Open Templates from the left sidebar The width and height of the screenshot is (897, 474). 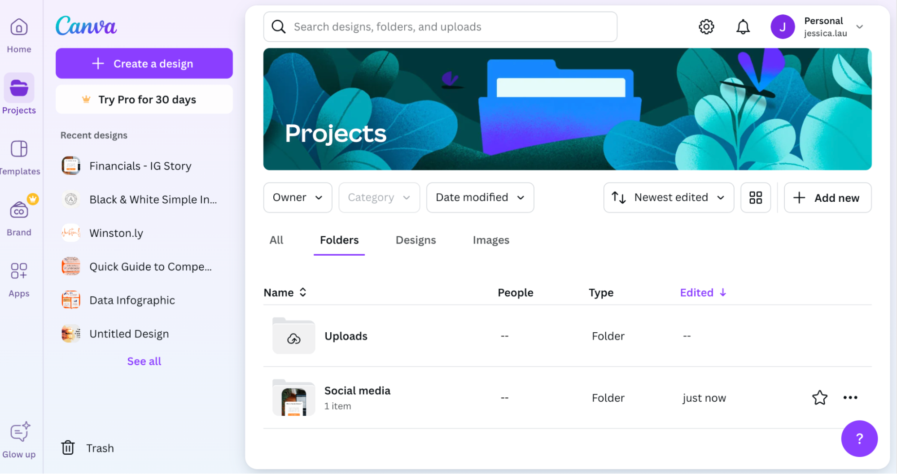coord(19,149)
